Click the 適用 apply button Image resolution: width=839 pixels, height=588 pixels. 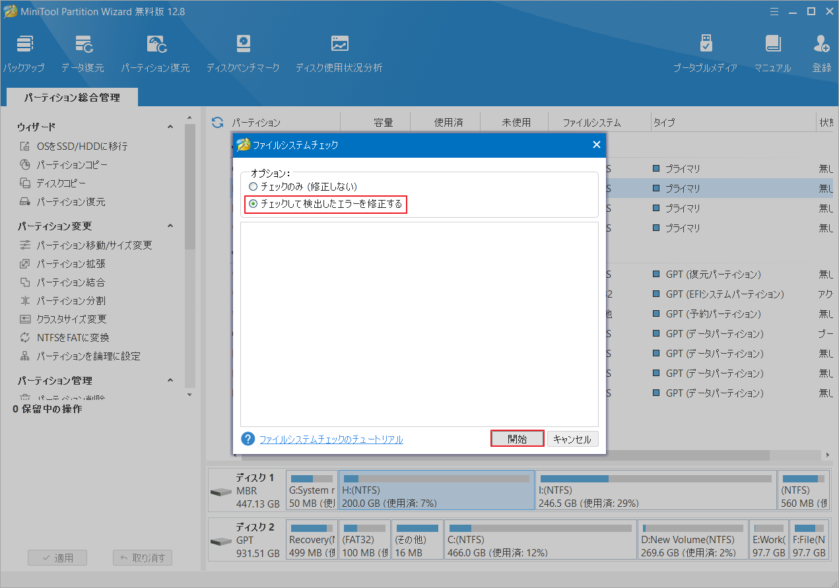57,558
